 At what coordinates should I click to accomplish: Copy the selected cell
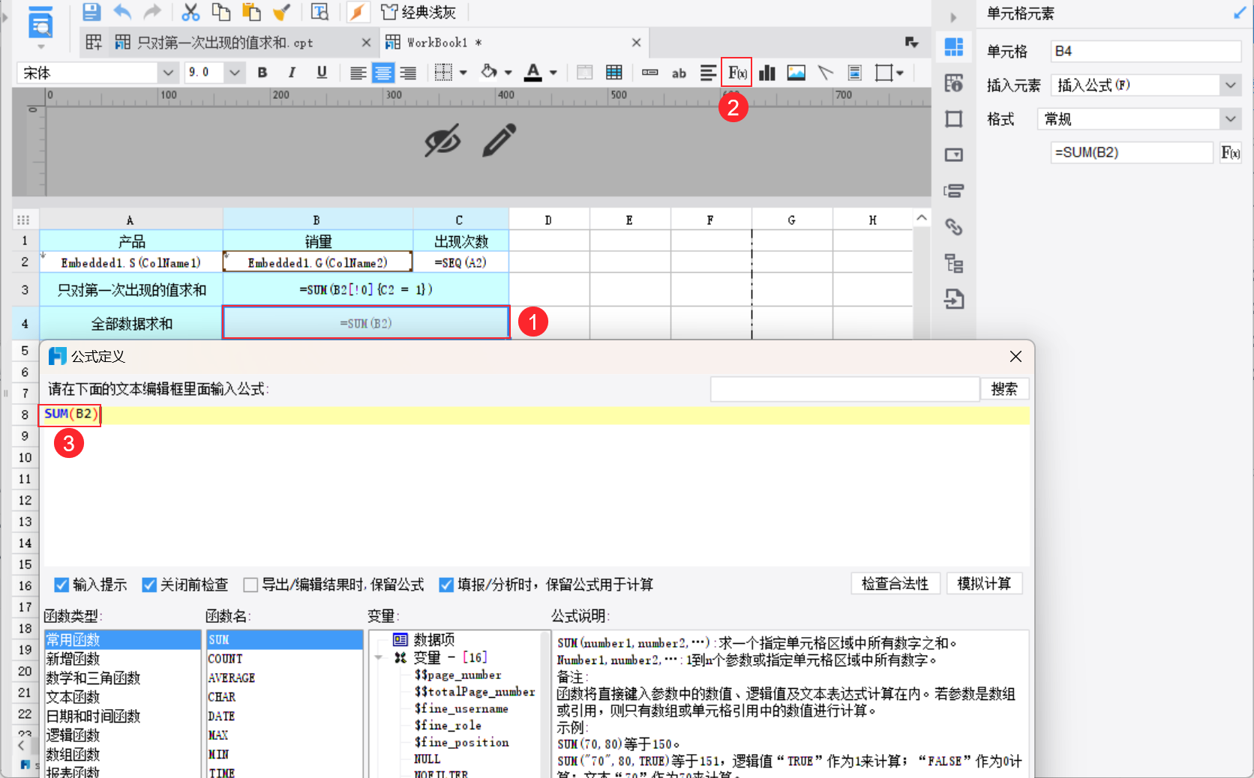coord(220,12)
